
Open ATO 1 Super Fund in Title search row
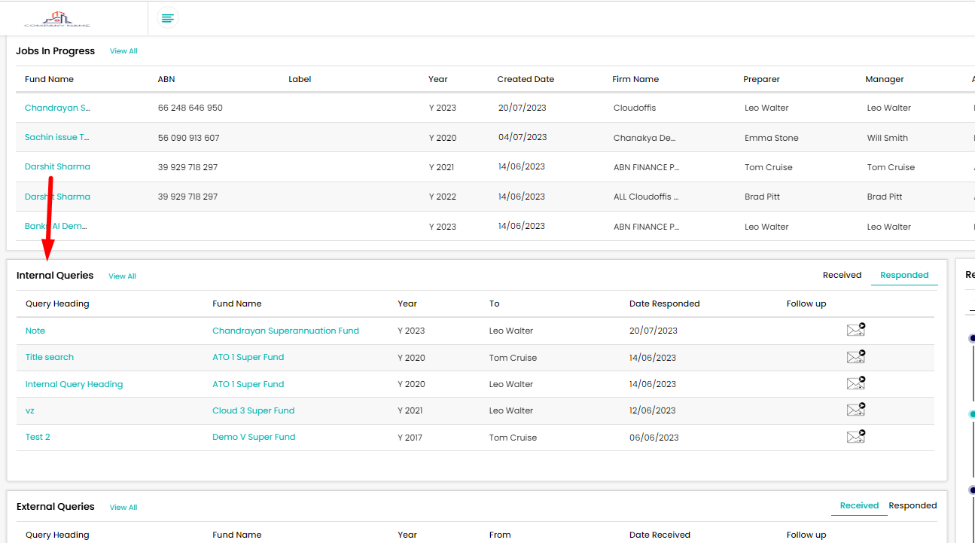[x=248, y=357]
